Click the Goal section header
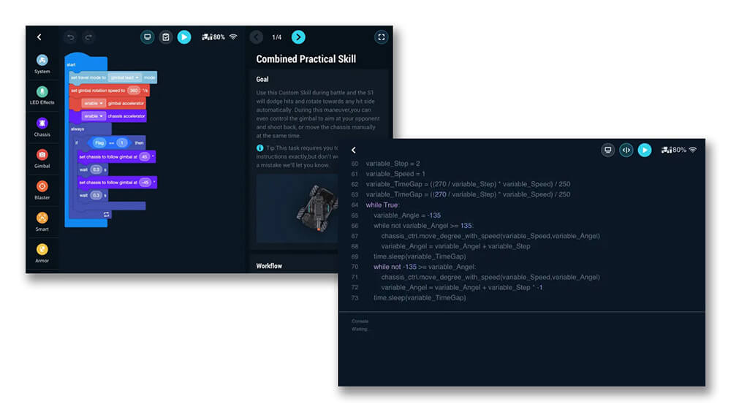Image resolution: width=731 pixels, height=412 pixels. click(x=262, y=79)
